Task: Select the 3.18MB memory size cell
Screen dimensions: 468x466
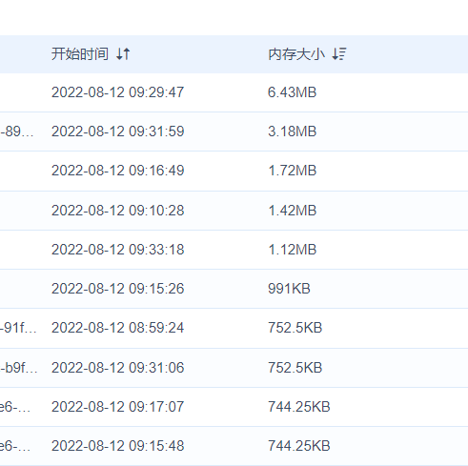Action: coord(293,132)
